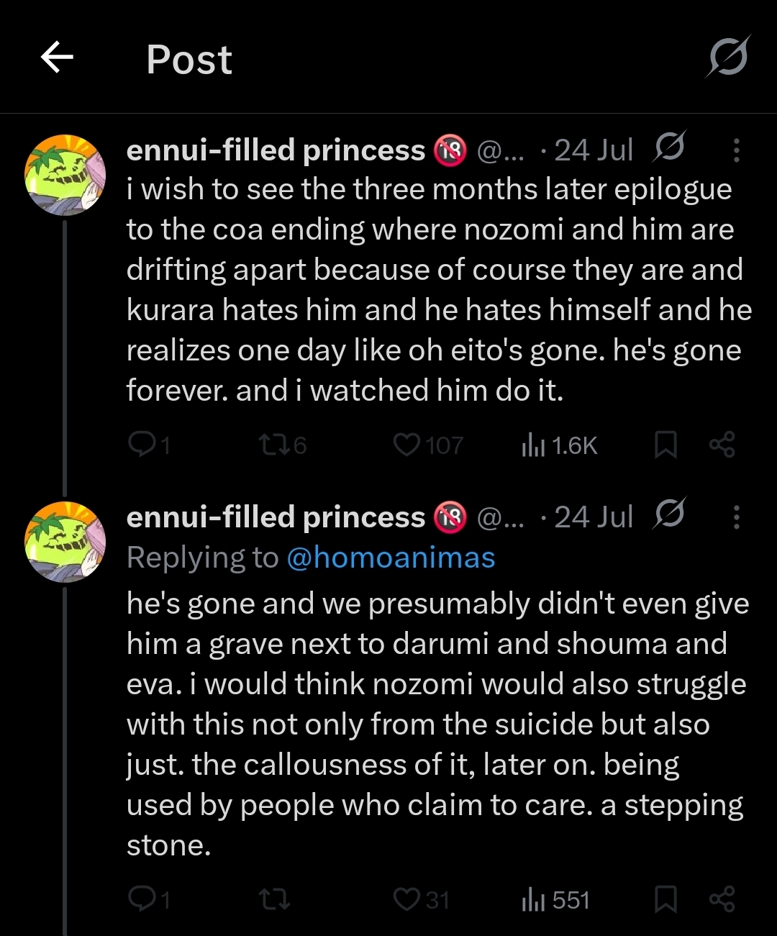Tap Grok icon beside second post date

pos(670,514)
